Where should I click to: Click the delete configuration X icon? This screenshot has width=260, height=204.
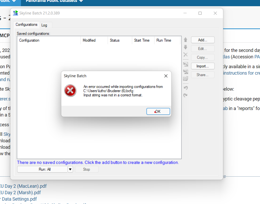[x=185, y=54]
